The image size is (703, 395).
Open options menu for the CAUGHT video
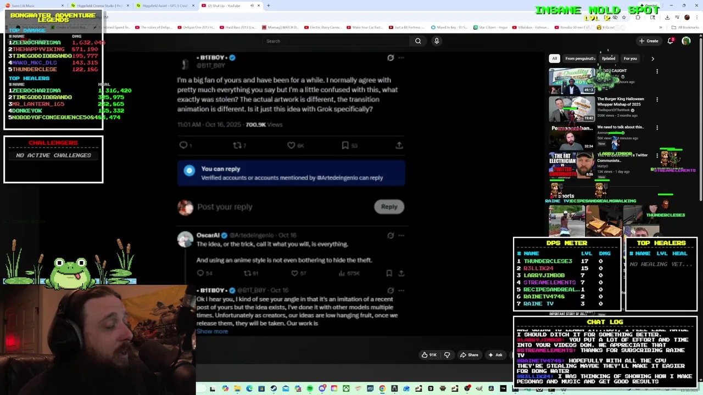coord(657,71)
